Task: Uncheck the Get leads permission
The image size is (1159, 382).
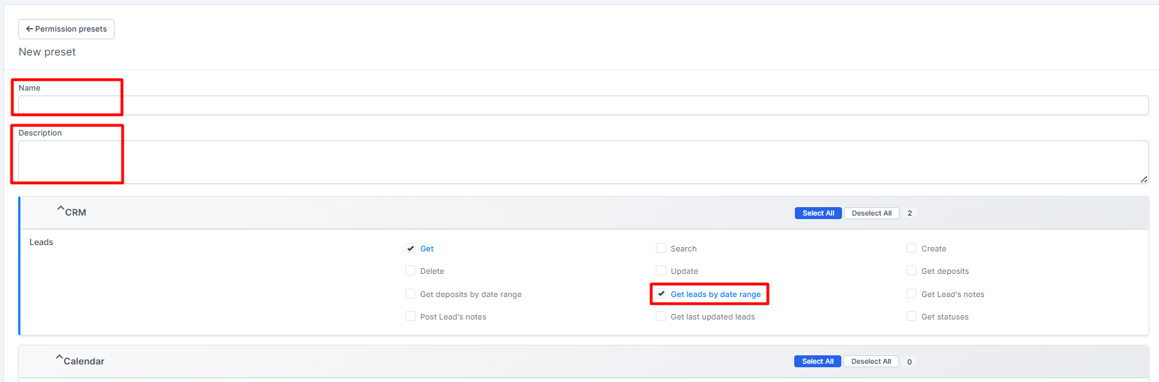Action: pos(410,249)
